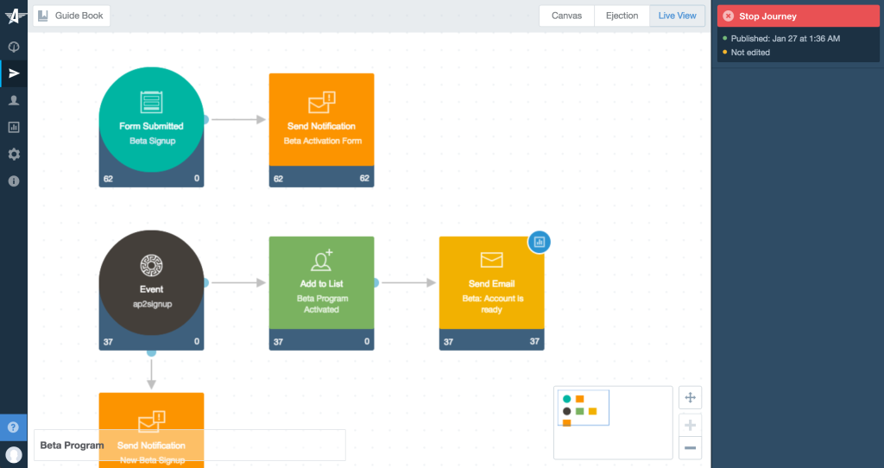Select the Live View tab
Screen dimensions: 884x468
click(677, 16)
